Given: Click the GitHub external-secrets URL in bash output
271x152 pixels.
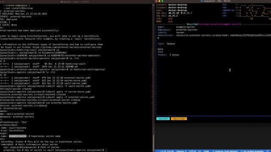Looking at the screenshot, I should click(x=67, y=47).
